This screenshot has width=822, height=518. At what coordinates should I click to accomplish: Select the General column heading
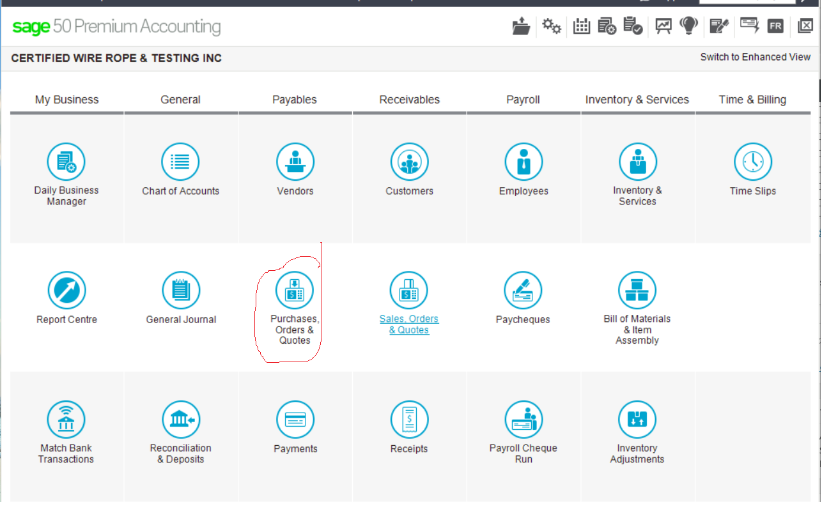pos(181,100)
